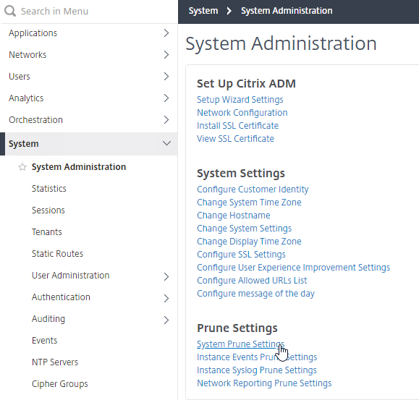Collapse the System menu section
This screenshot has height=400, width=419.
[166, 144]
